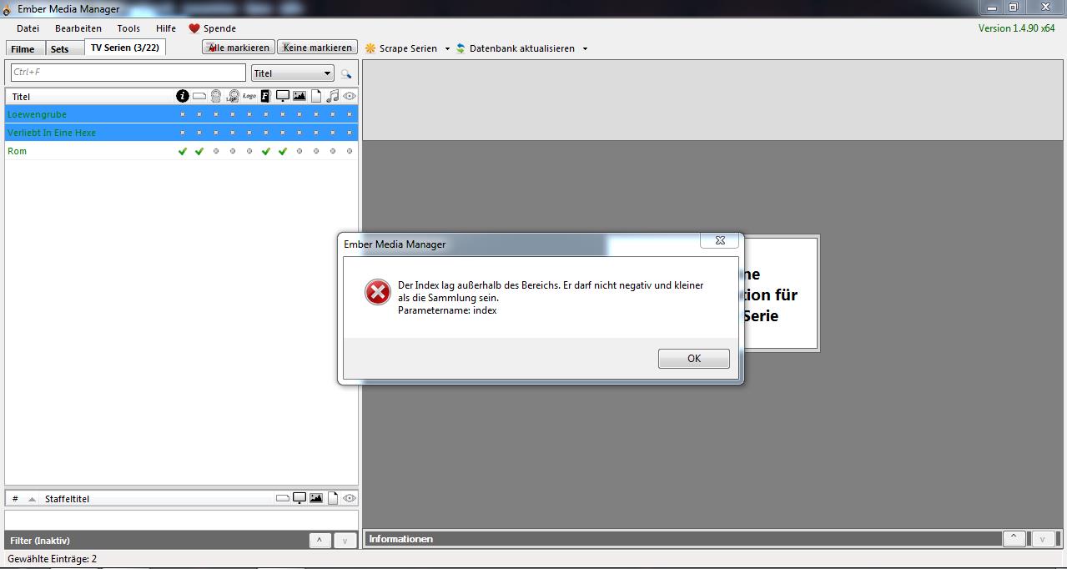Switch to the Filme tab
This screenshot has height=569, width=1067.
[x=23, y=49]
